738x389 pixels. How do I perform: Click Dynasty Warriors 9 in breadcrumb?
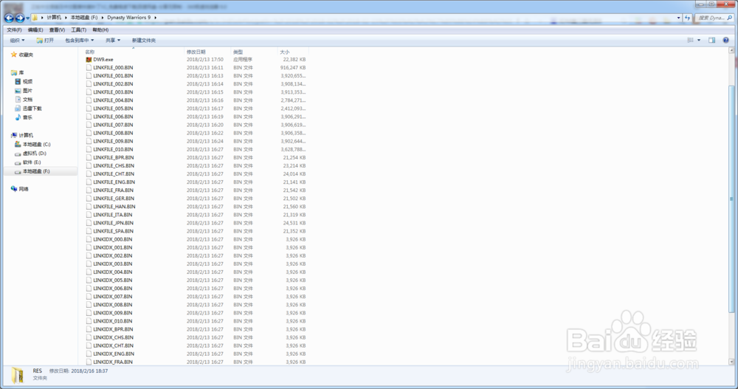coord(129,18)
